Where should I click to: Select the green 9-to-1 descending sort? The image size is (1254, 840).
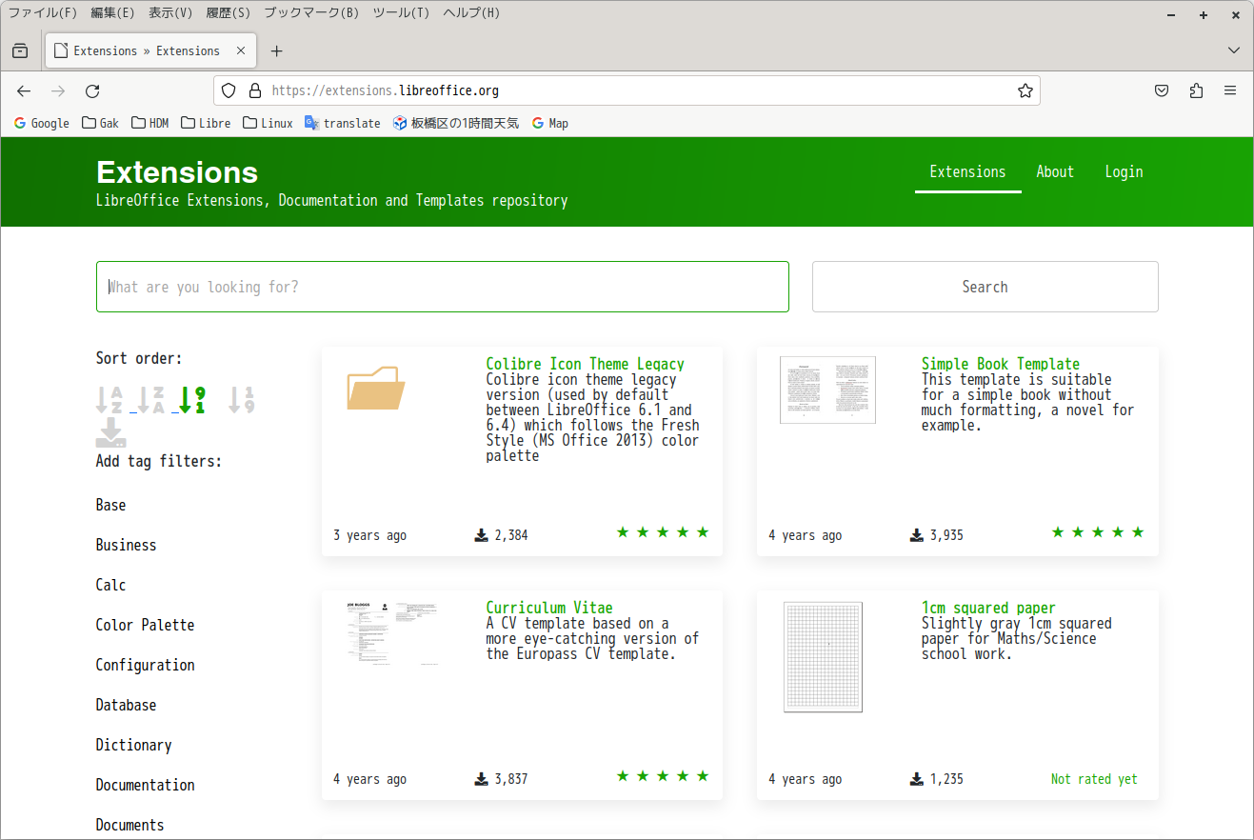coord(192,399)
